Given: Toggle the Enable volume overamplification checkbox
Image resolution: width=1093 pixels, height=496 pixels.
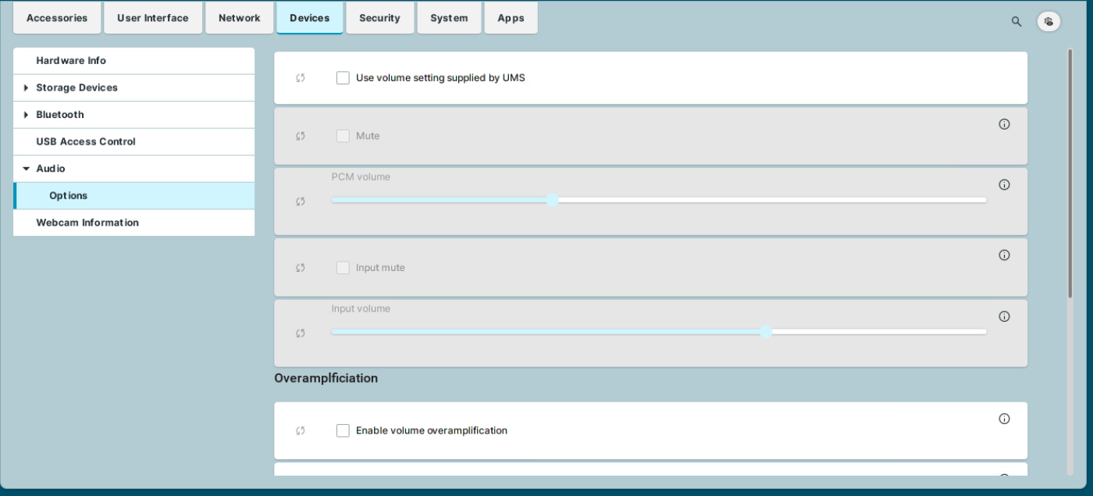Looking at the screenshot, I should [x=343, y=430].
